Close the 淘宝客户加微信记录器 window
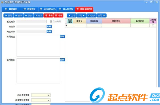The image size is (160, 105). click(x=157, y=2)
